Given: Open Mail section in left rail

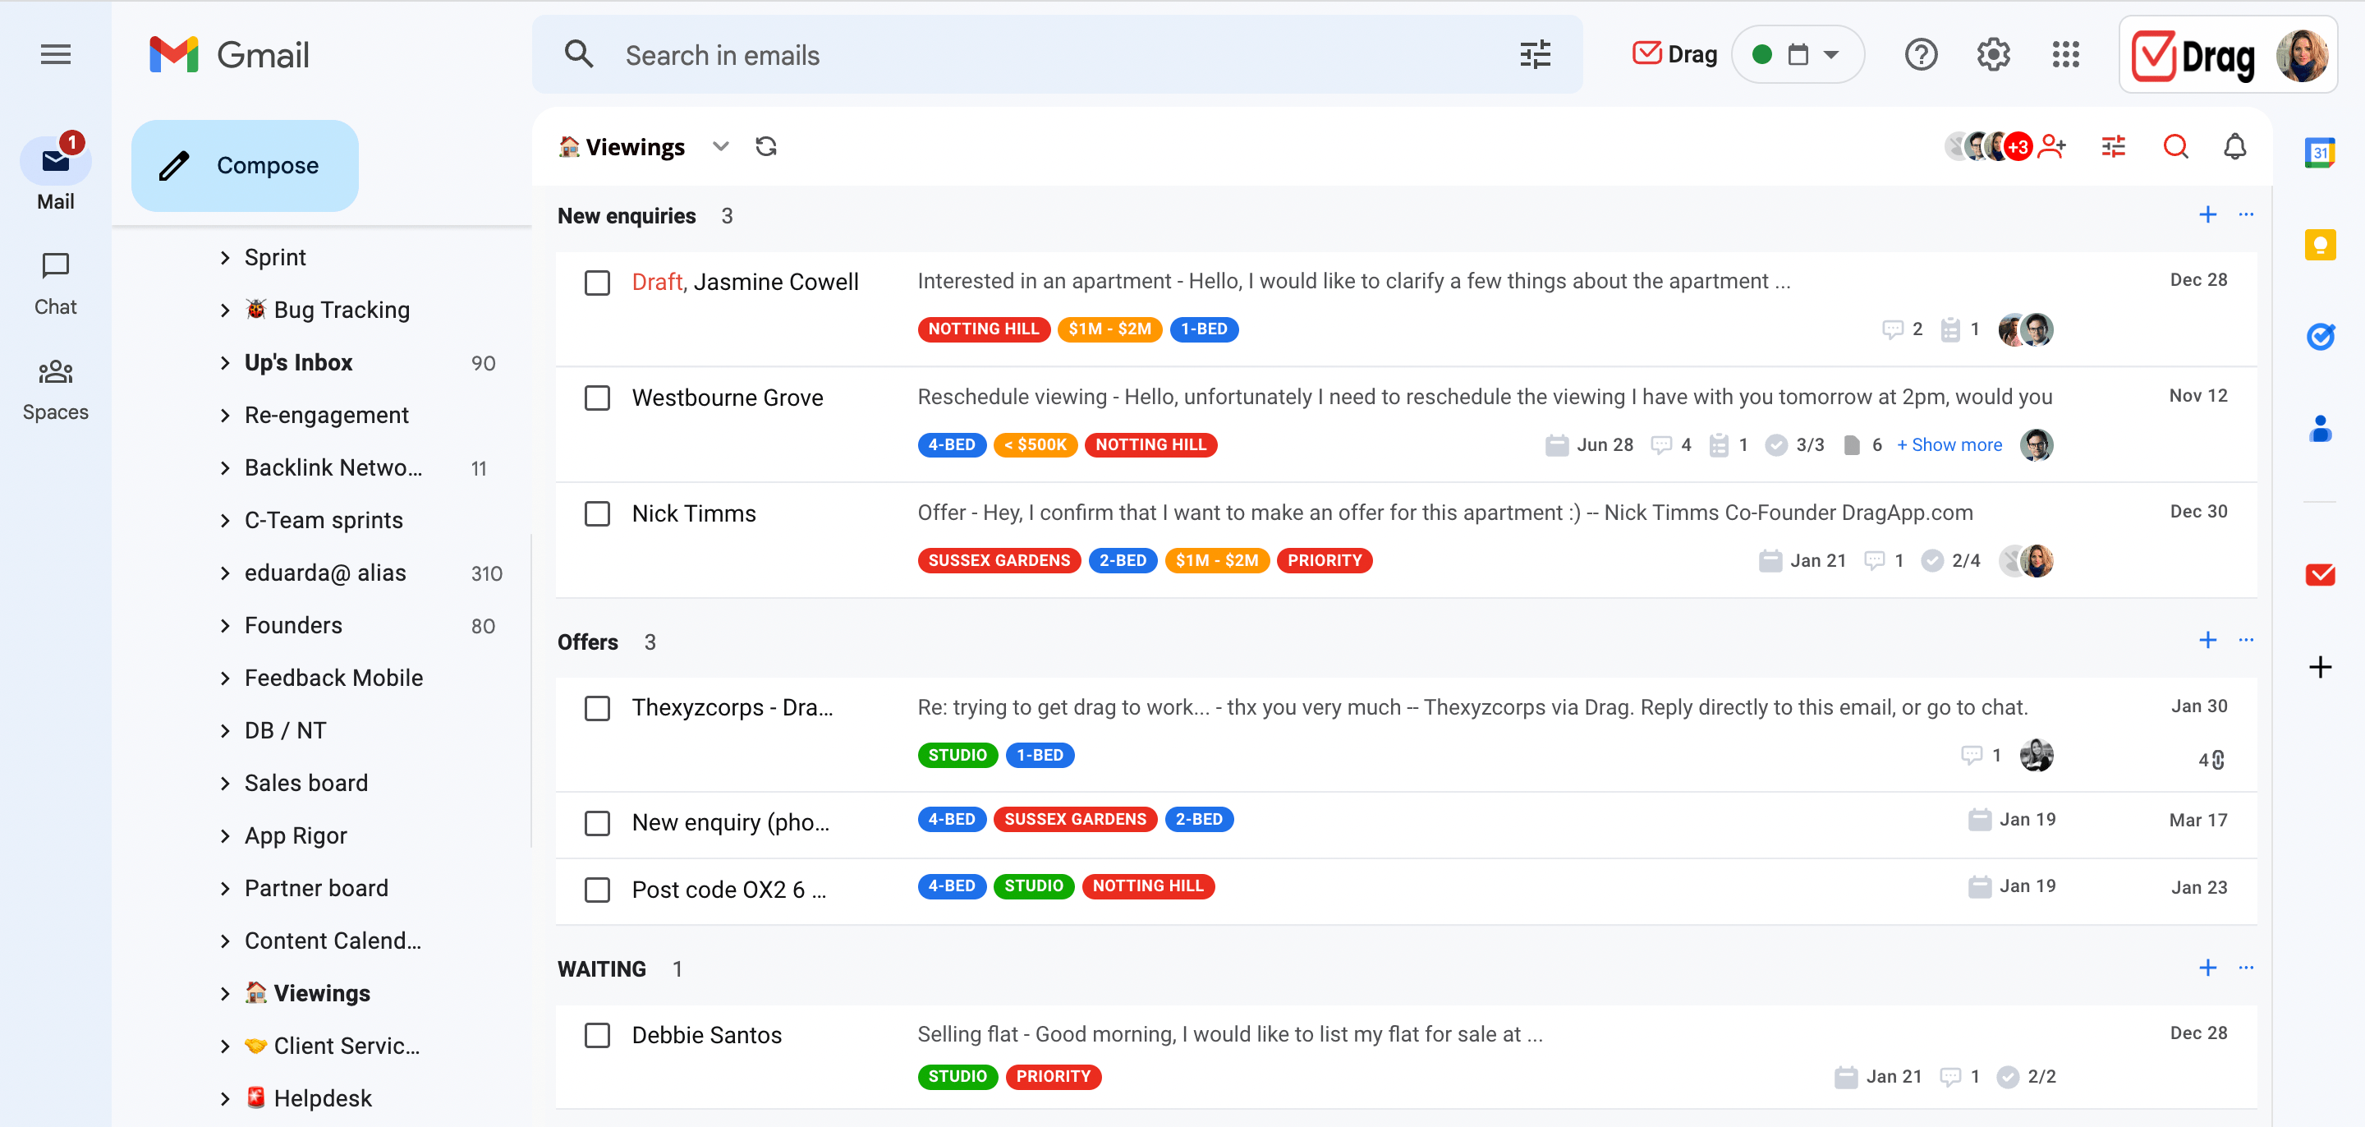Looking at the screenshot, I should coord(55,172).
